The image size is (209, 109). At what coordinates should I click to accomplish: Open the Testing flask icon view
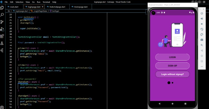2,43
